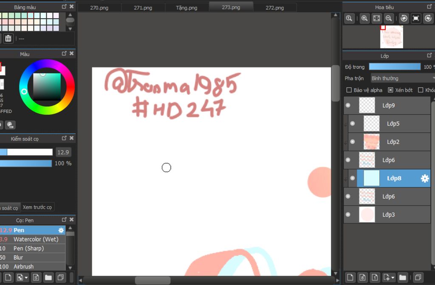Hide the Lớp6 layer above Lớp8
This screenshot has height=285, width=435.
coord(348,160)
